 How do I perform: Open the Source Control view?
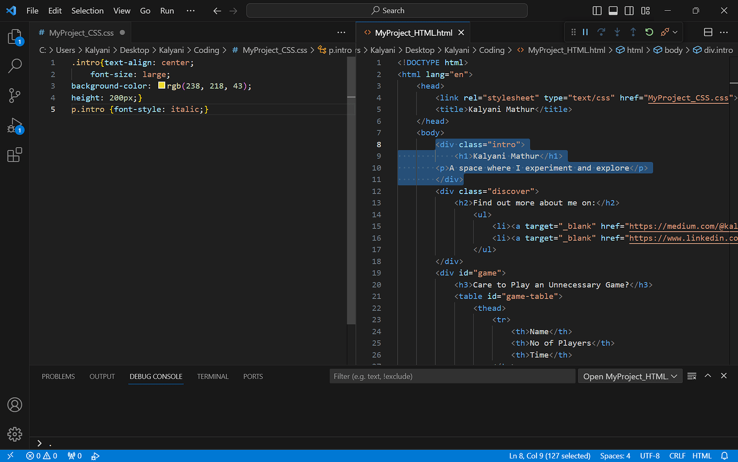[x=14, y=96]
